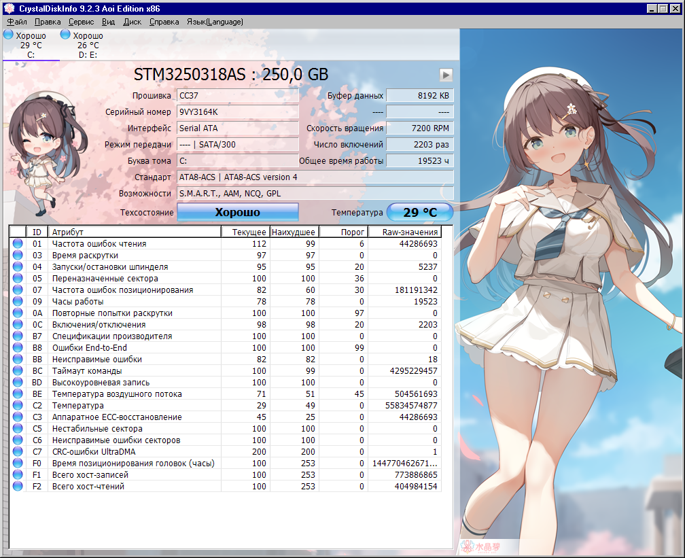Click the status orb for attribute 01
Viewport: 685px width, 558px height.
click(18, 244)
